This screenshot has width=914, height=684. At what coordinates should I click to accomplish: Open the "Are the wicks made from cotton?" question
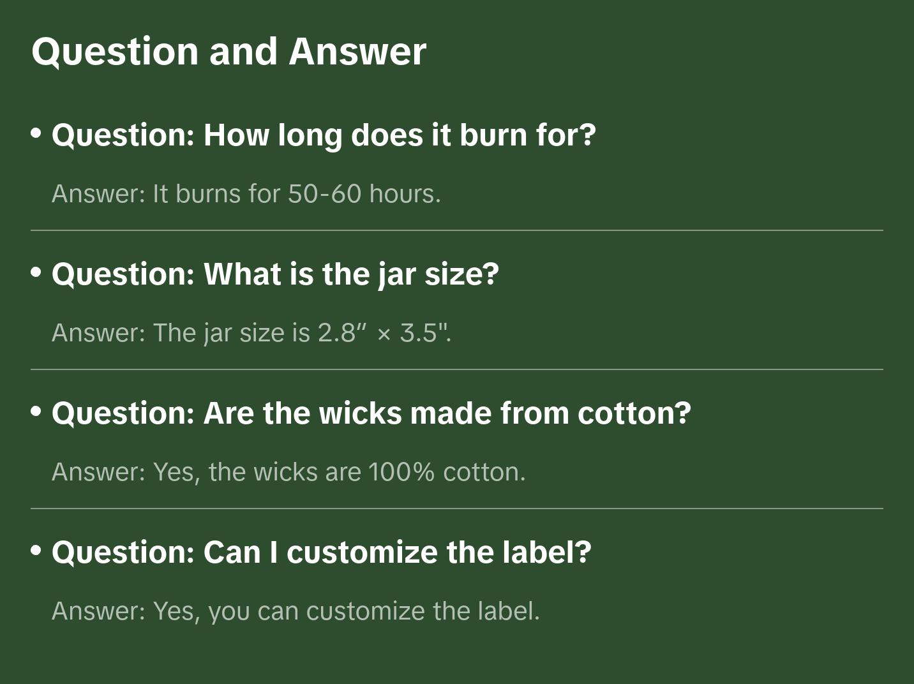pos(371,413)
